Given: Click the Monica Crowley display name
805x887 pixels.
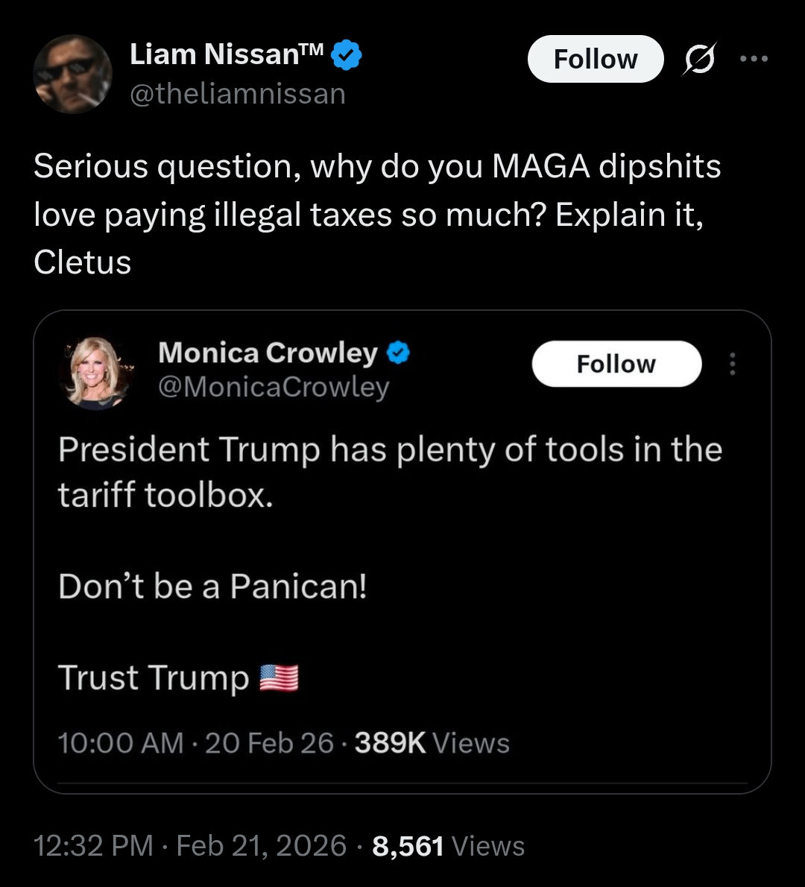Looking at the screenshot, I should (x=268, y=353).
